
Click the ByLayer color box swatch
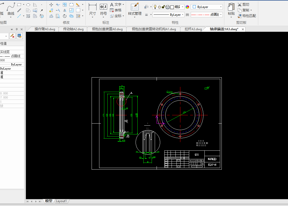(194, 7)
